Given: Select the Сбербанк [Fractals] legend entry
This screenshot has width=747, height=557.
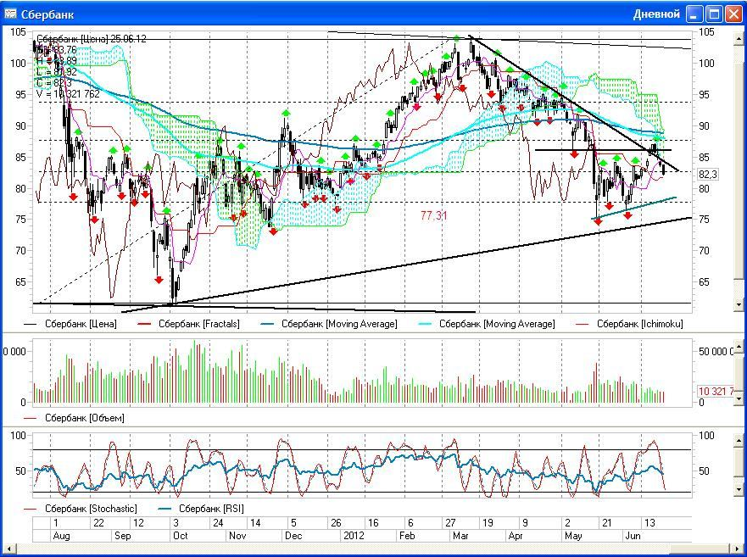Looking at the screenshot, I should 188,324.
